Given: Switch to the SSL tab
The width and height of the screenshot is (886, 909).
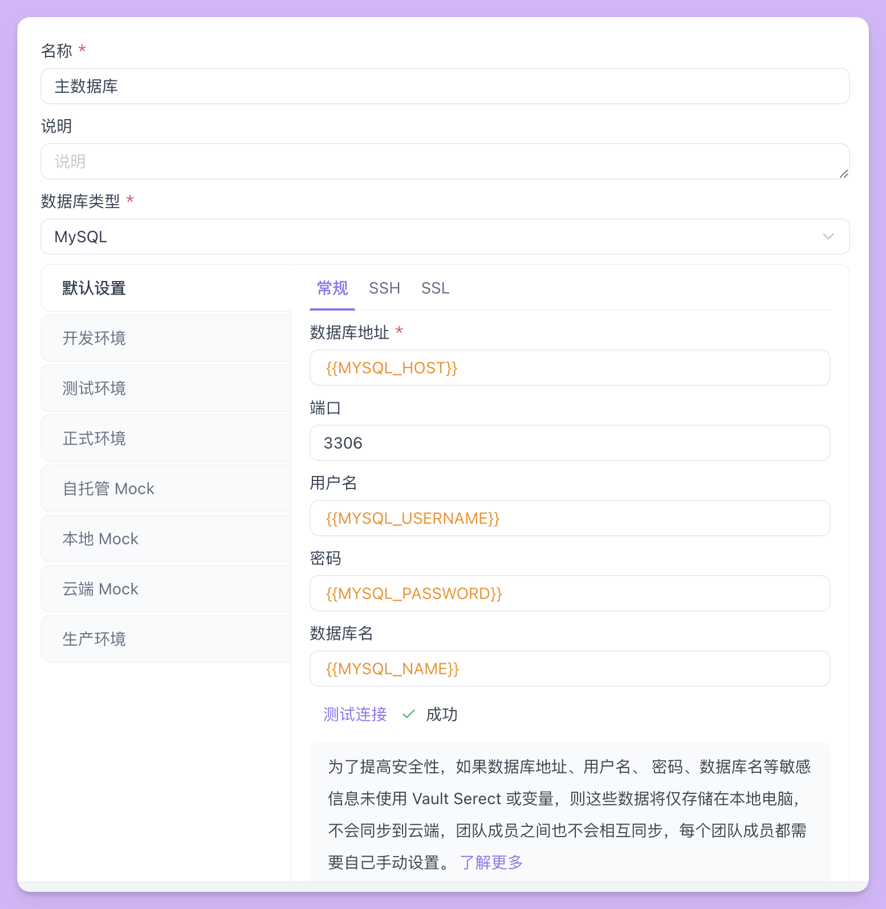Looking at the screenshot, I should 435,288.
